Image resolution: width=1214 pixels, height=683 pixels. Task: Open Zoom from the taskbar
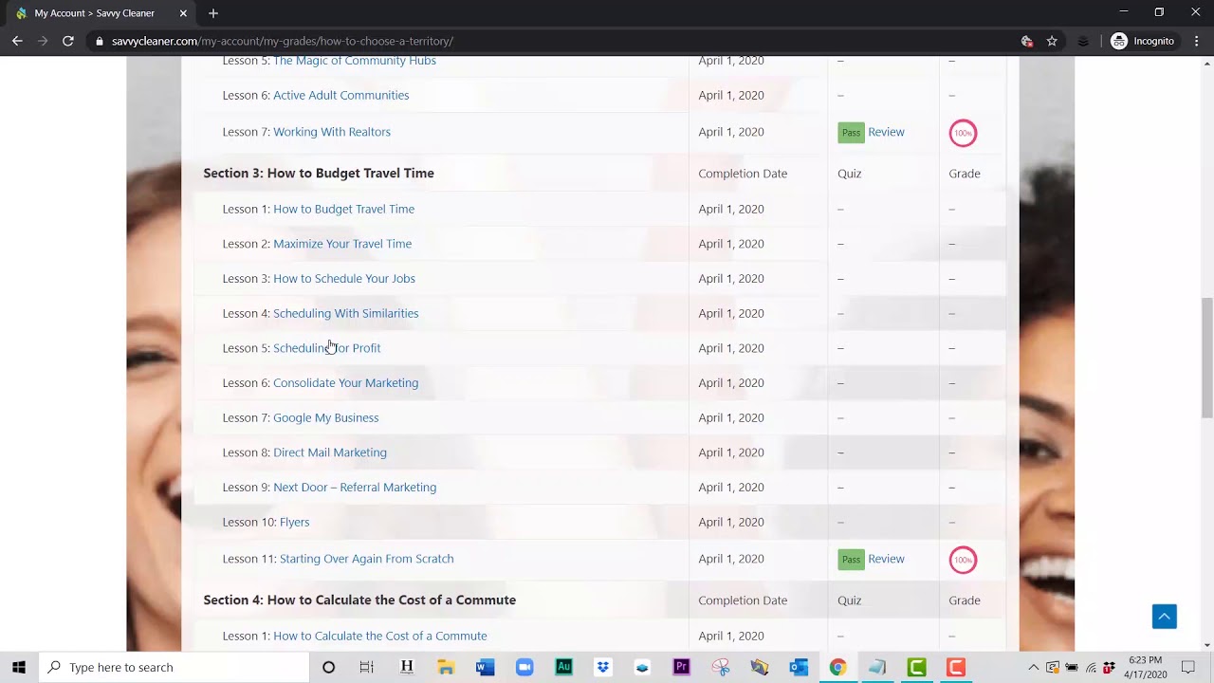(x=524, y=667)
